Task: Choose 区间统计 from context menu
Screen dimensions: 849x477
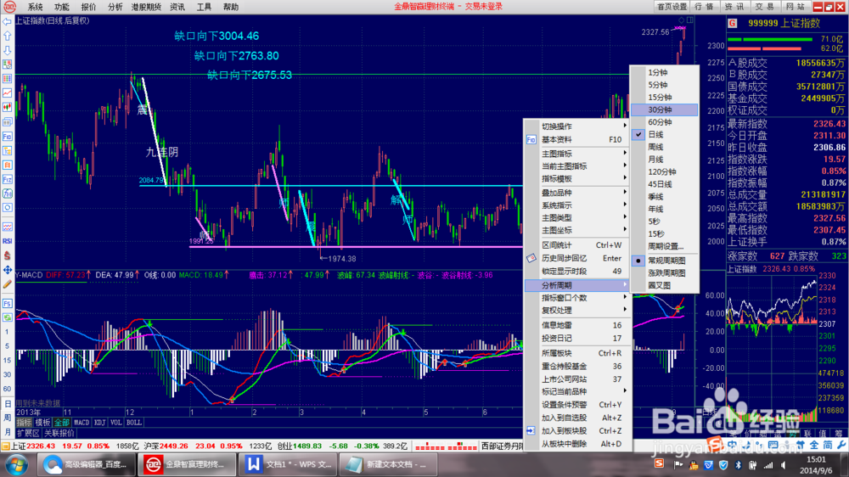Action: [x=576, y=245]
